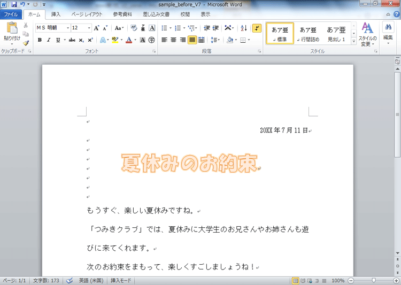Screen dimensions: 401x285
Task: Toggle strikethrough formatting
Action: pos(72,40)
